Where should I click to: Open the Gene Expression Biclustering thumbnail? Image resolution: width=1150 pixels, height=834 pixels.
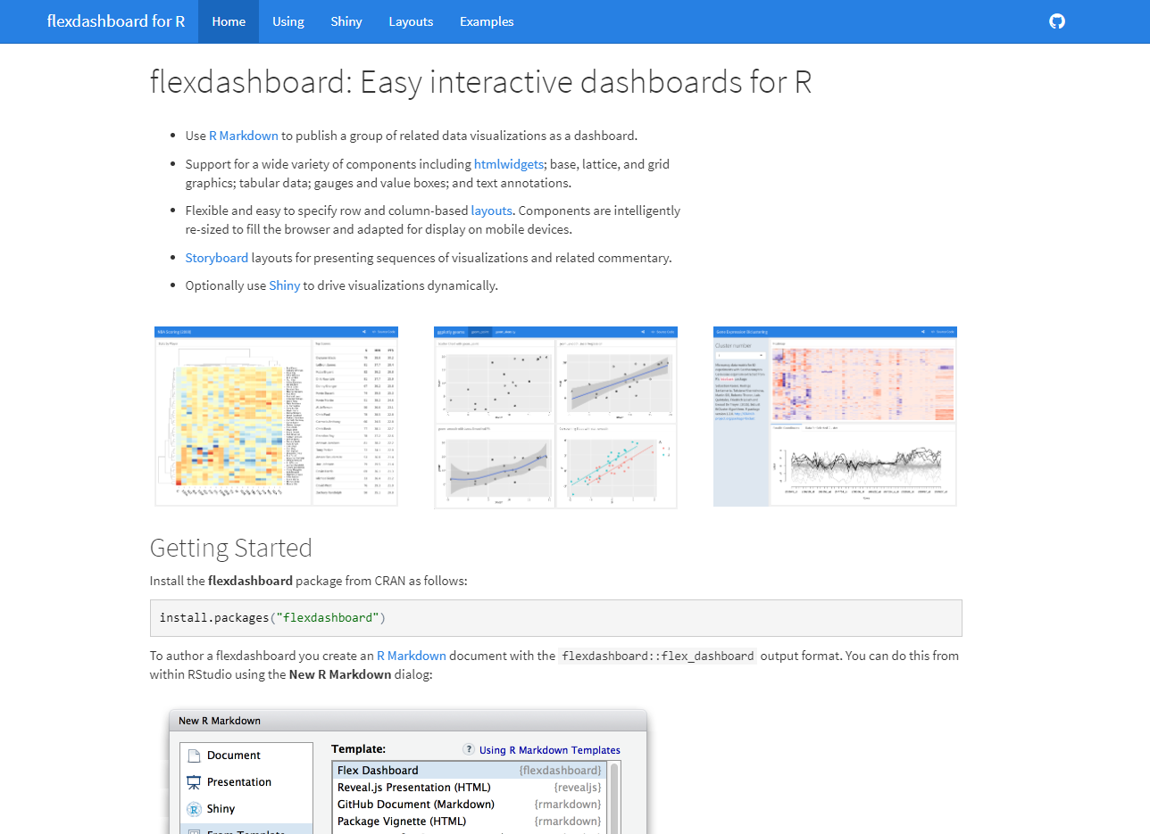835,417
